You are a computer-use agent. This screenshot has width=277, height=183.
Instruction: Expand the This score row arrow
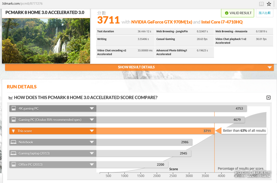pyautogui.click(x=92, y=131)
